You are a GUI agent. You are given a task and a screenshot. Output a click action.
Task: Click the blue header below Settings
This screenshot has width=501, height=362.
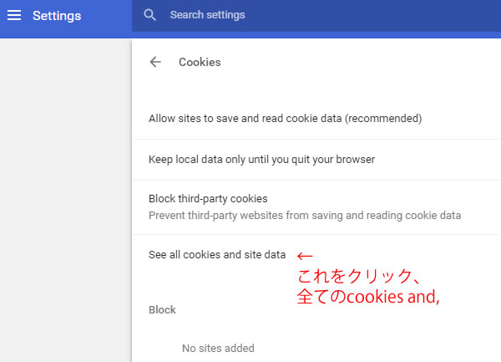(65, 34)
